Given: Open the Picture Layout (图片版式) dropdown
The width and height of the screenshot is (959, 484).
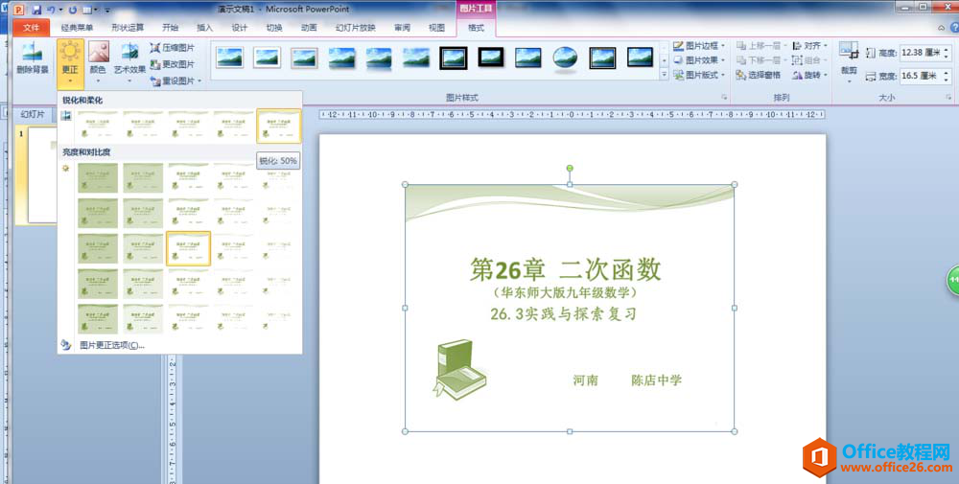Looking at the screenshot, I should 699,75.
